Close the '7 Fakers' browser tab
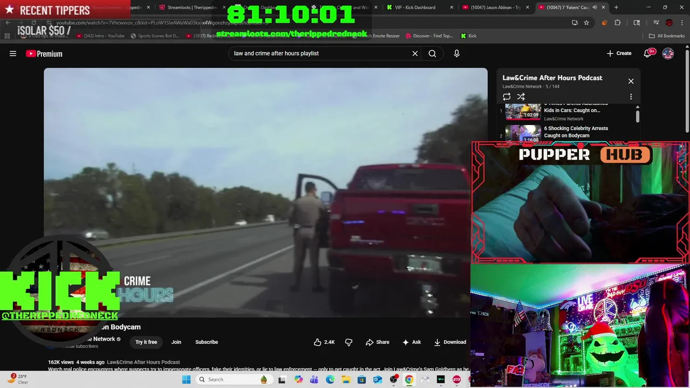Image resolution: width=690 pixels, height=388 pixels. point(603,8)
